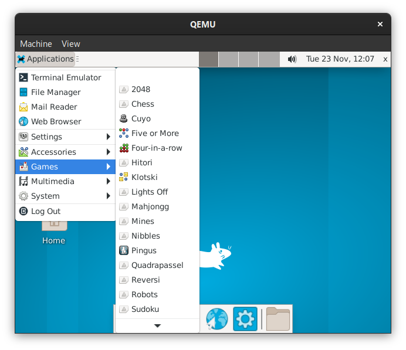Start the 2048 game
The height and width of the screenshot is (350, 406).
click(157, 90)
